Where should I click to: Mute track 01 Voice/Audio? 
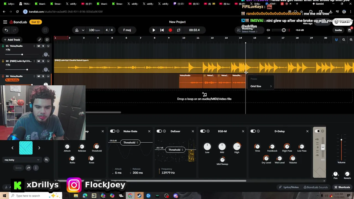pos(38,46)
